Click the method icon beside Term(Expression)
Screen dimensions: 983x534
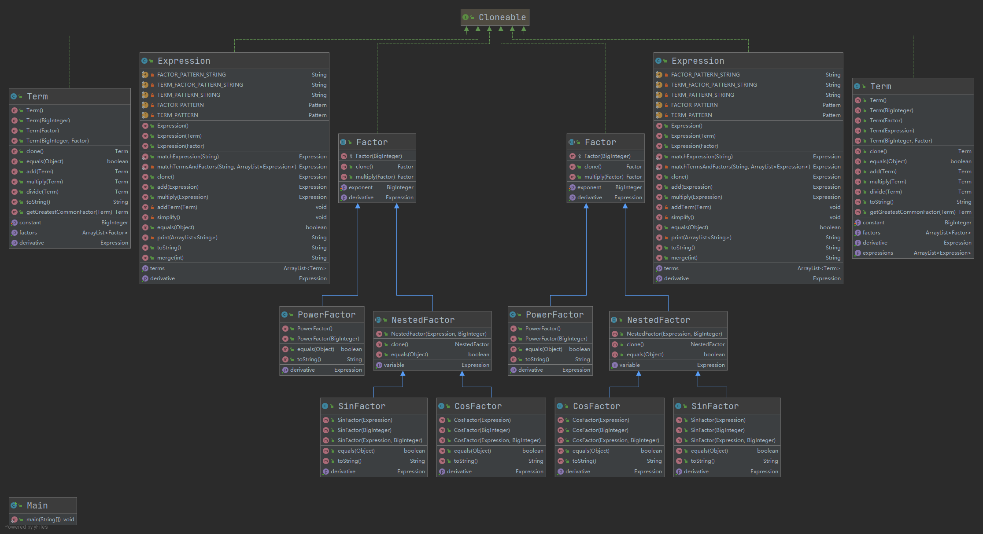(858, 131)
